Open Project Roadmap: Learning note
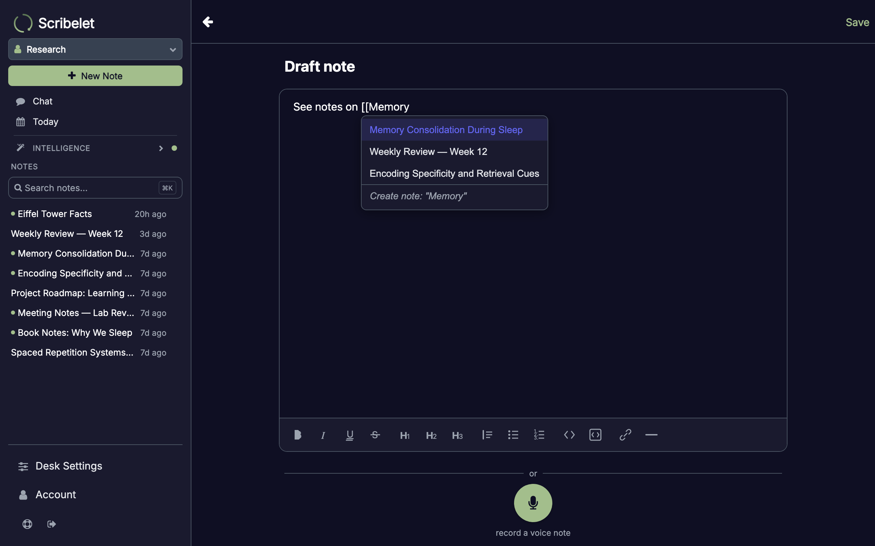Viewport: 875px width, 546px height. click(x=89, y=293)
